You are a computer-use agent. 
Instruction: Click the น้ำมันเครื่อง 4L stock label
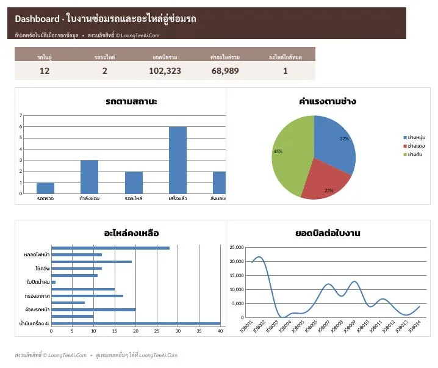point(34,323)
